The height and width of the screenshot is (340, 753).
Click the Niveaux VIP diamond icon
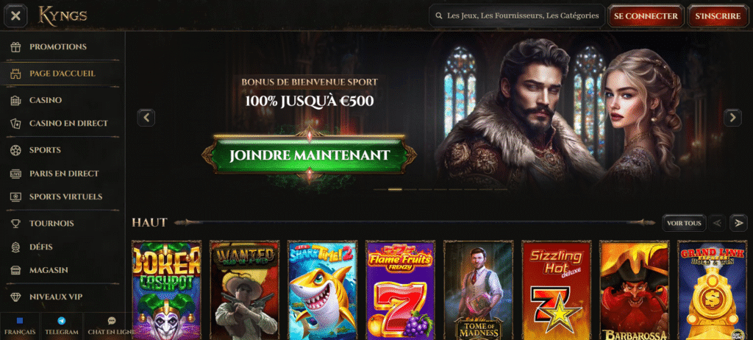coord(16,297)
